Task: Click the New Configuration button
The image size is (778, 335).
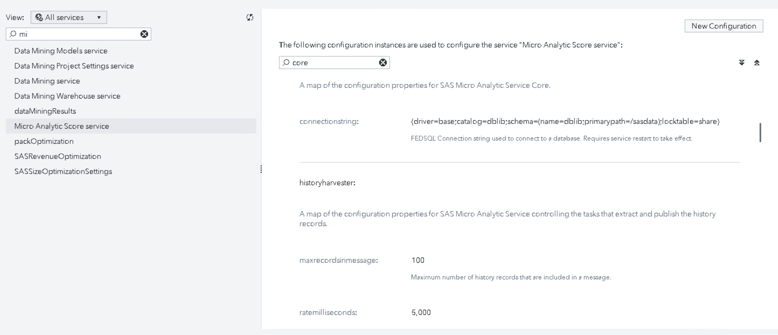Action: pyautogui.click(x=723, y=26)
